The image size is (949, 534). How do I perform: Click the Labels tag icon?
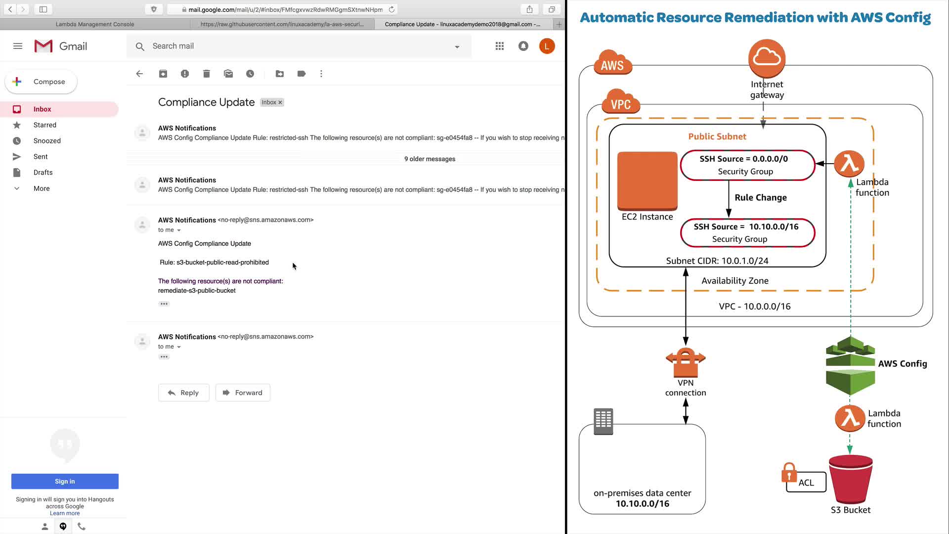coord(302,74)
